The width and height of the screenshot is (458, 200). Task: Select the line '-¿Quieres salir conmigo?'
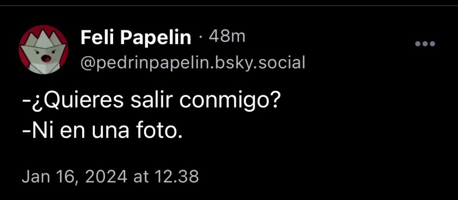point(149,102)
